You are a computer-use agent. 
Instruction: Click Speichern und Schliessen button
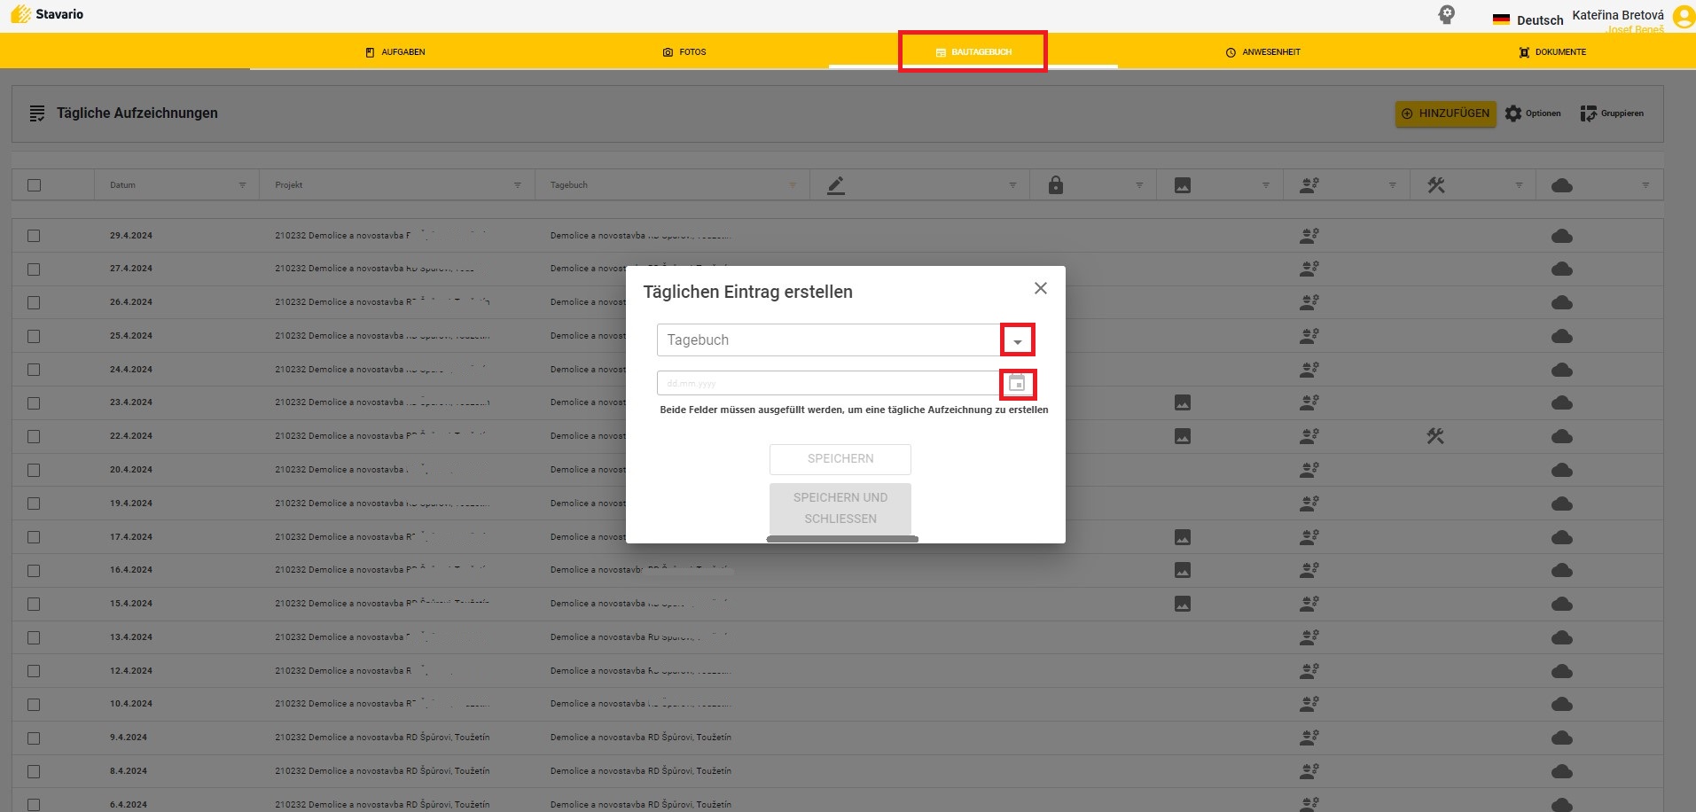click(x=840, y=508)
